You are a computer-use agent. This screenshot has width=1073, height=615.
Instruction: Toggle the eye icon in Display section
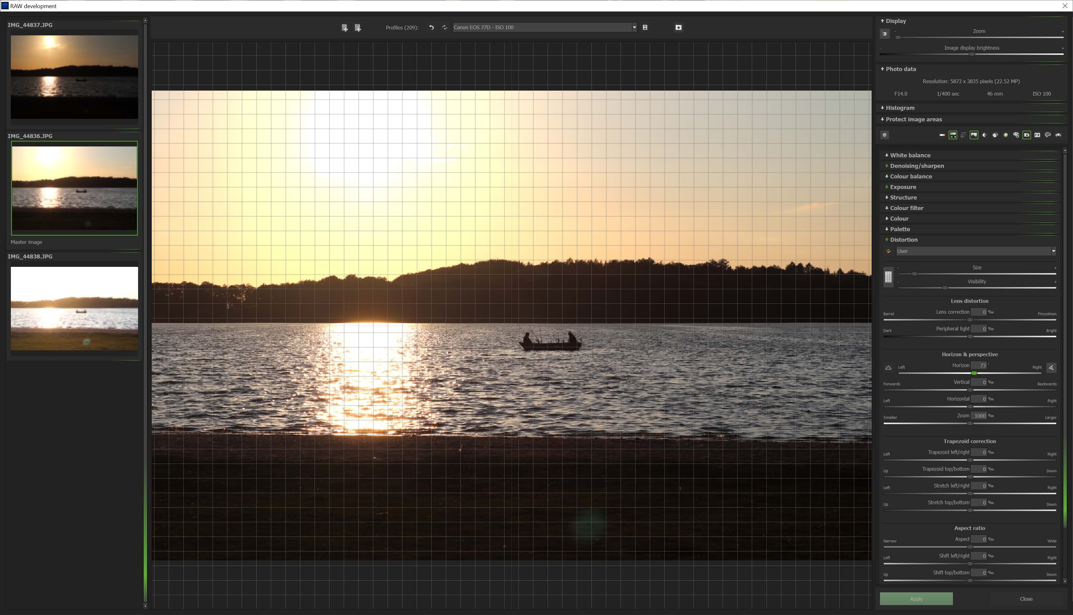885,34
